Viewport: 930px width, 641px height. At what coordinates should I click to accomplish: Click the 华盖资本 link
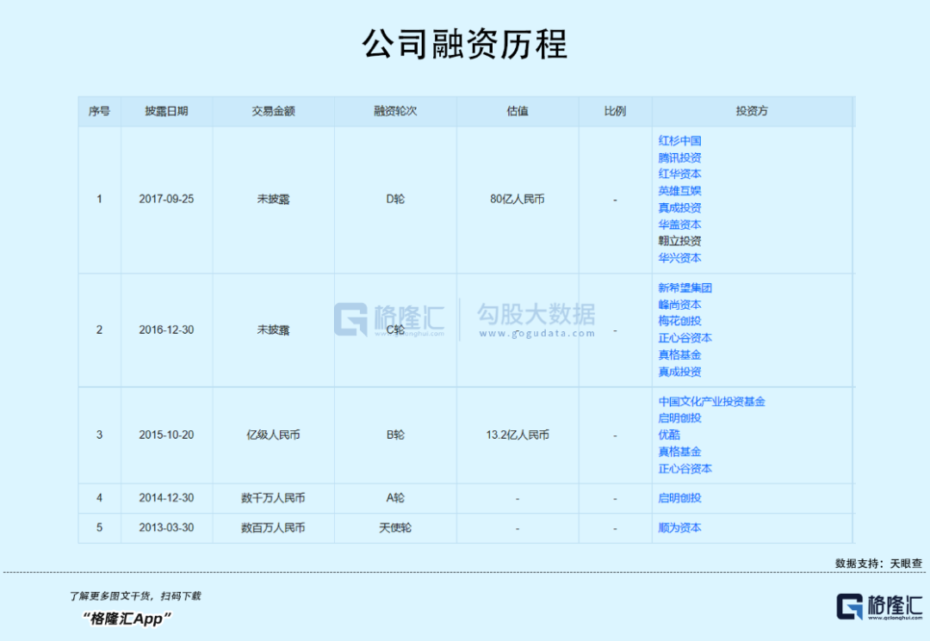tap(679, 225)
